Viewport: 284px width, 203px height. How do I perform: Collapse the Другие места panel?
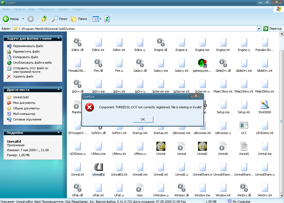click(59, 90)
